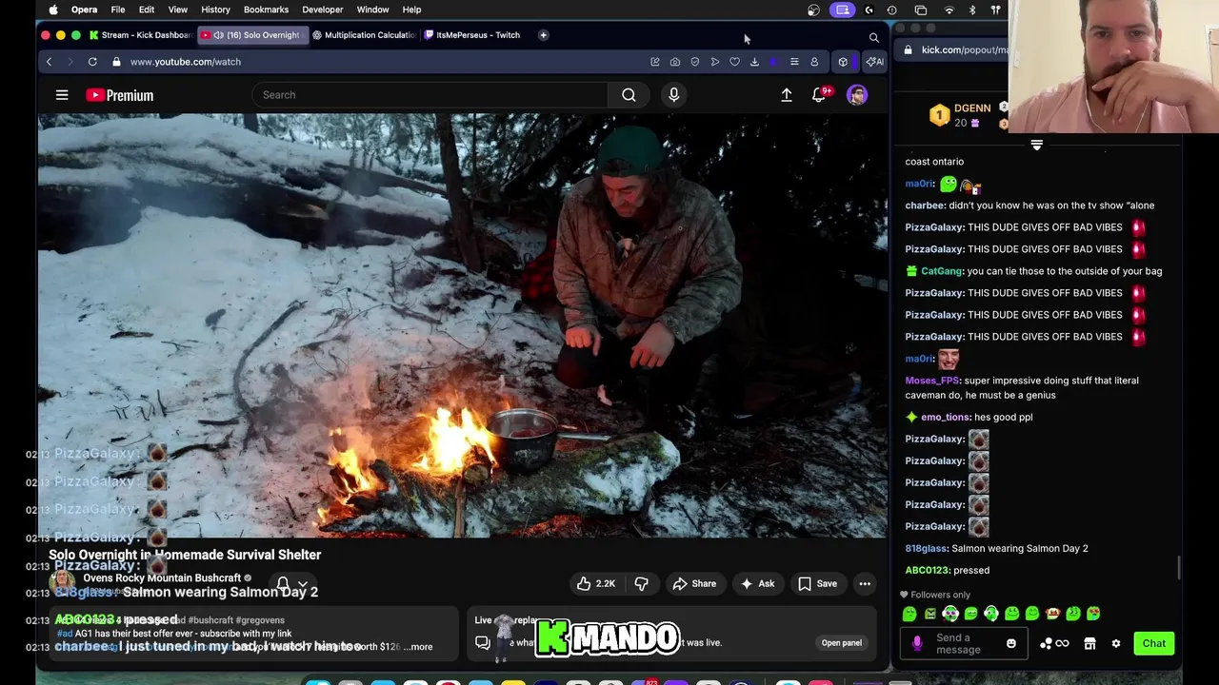Reload the page in Opera
This screenshot has width=1219, height=685.
click(92, 62)
